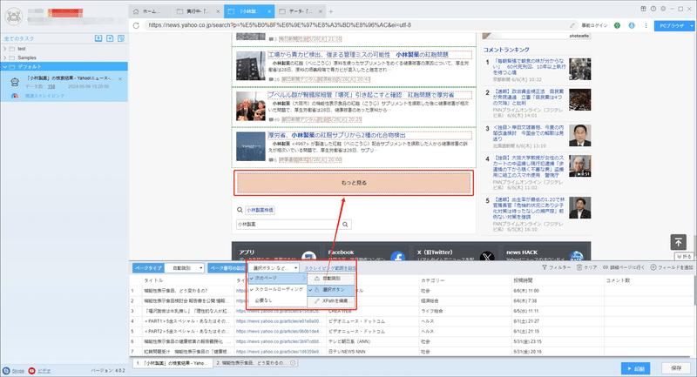Click スクレイピング範囲を設定 link
Image resolution: width=697 pixels, height=377 pixels.
pos(330,268)
